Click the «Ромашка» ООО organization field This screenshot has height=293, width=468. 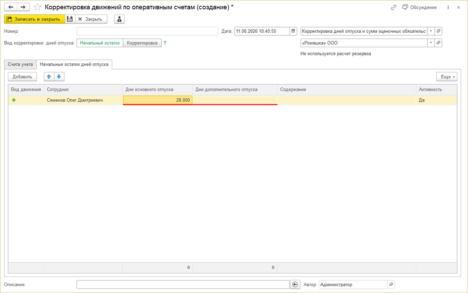tap(364, 43)
